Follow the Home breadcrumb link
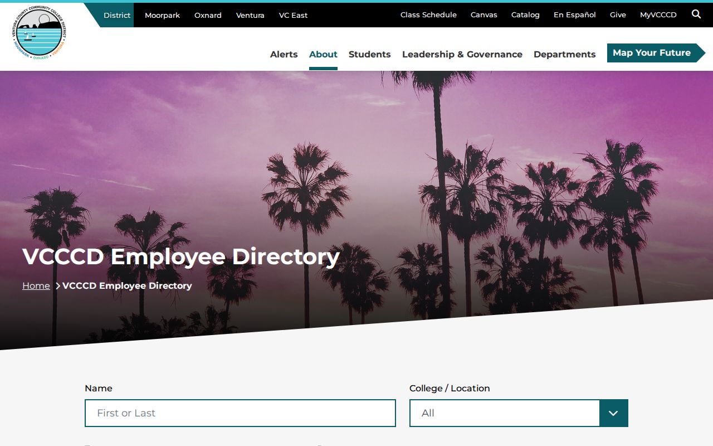The width and height of the screenshot is (713, 446). pyautogui.click(x=36, y=285)
